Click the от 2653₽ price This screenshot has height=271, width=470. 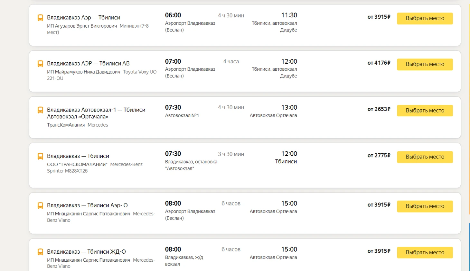(x=379, y=109)
